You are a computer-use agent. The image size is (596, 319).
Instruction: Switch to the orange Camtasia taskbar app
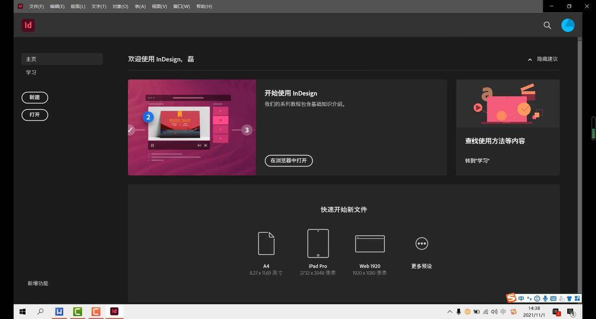(x=96, y=312)
